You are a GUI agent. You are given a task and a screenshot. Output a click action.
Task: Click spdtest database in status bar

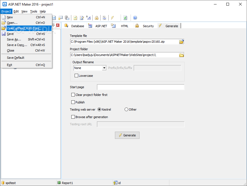coord(9,183)
